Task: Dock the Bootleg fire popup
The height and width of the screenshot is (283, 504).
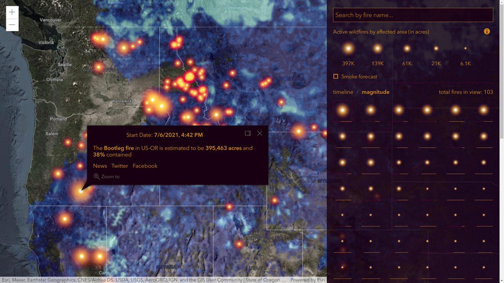Action: coord(248,133)
